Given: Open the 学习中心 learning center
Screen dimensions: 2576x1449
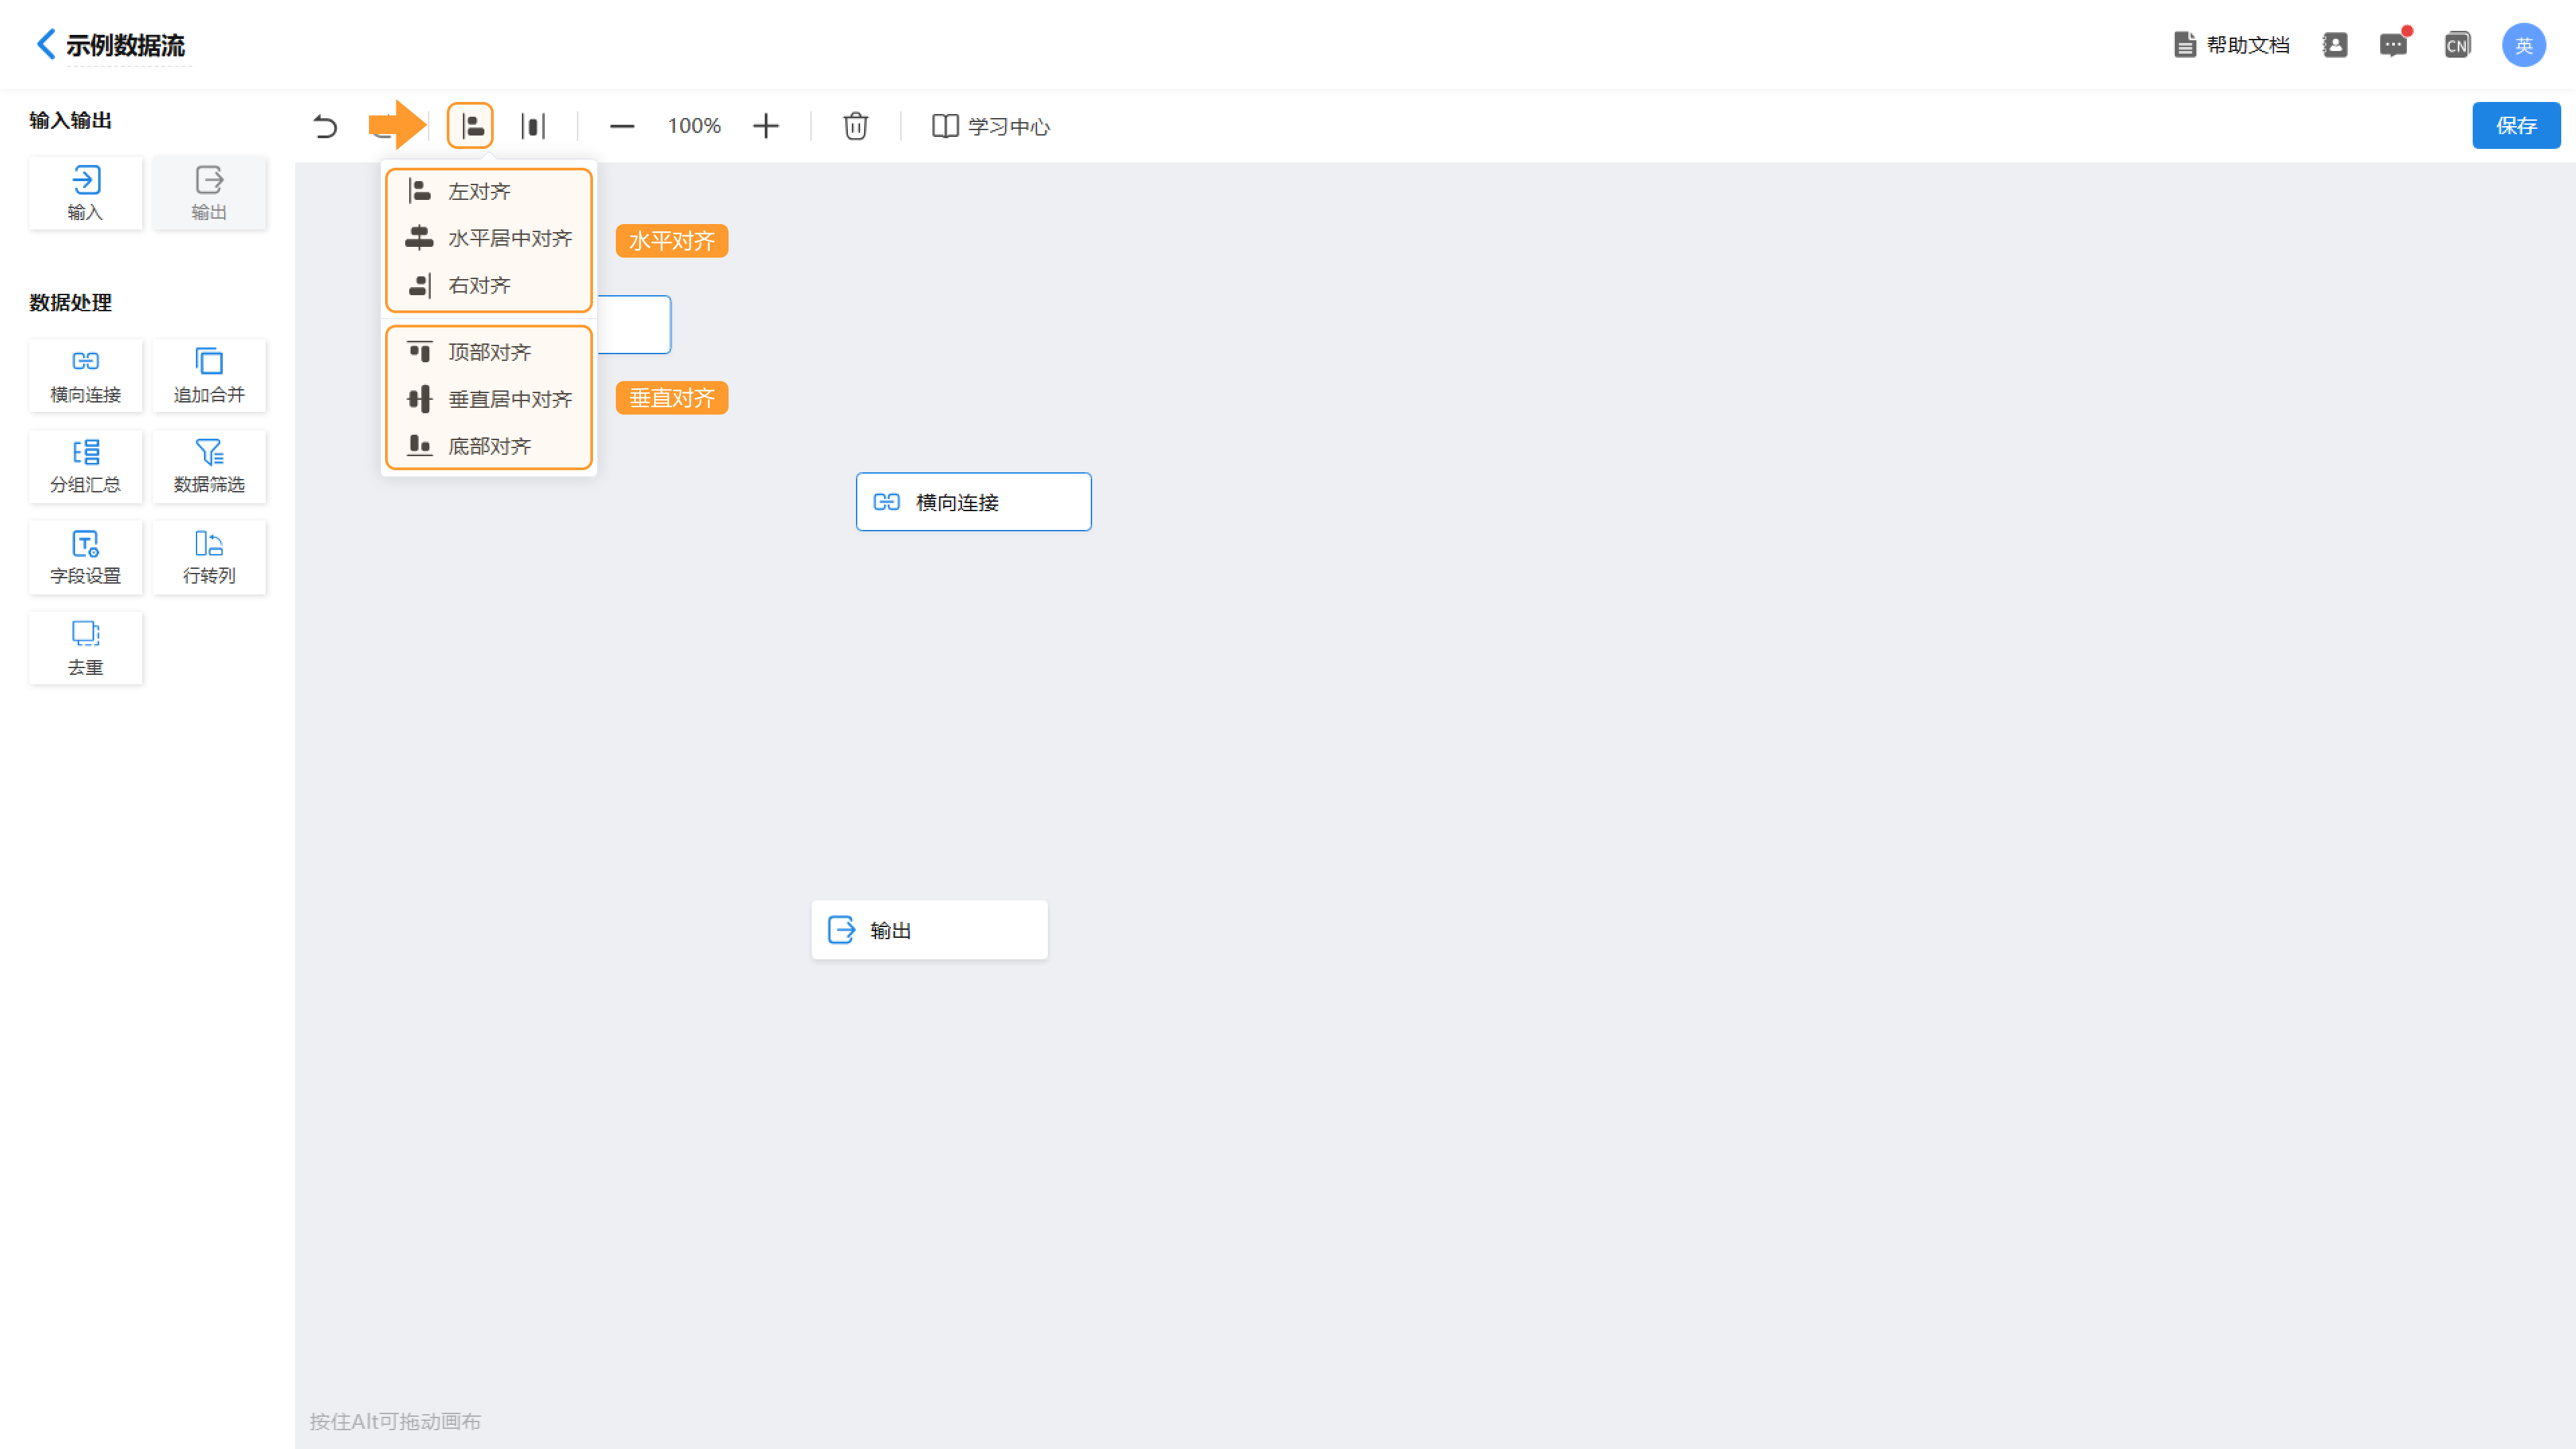Looking at the screenshot, I should click(x=991, y=126).
